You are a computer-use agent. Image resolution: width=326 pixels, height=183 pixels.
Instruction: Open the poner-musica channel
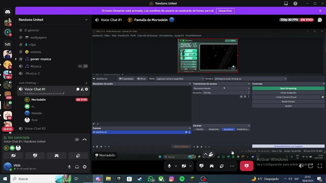53,59
